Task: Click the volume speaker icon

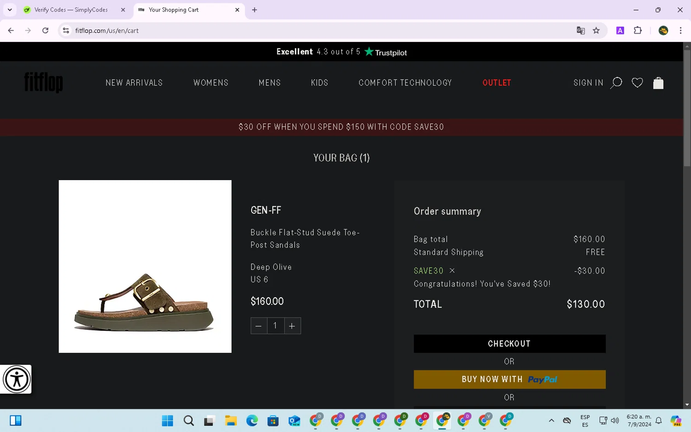Action: [615, 420]
